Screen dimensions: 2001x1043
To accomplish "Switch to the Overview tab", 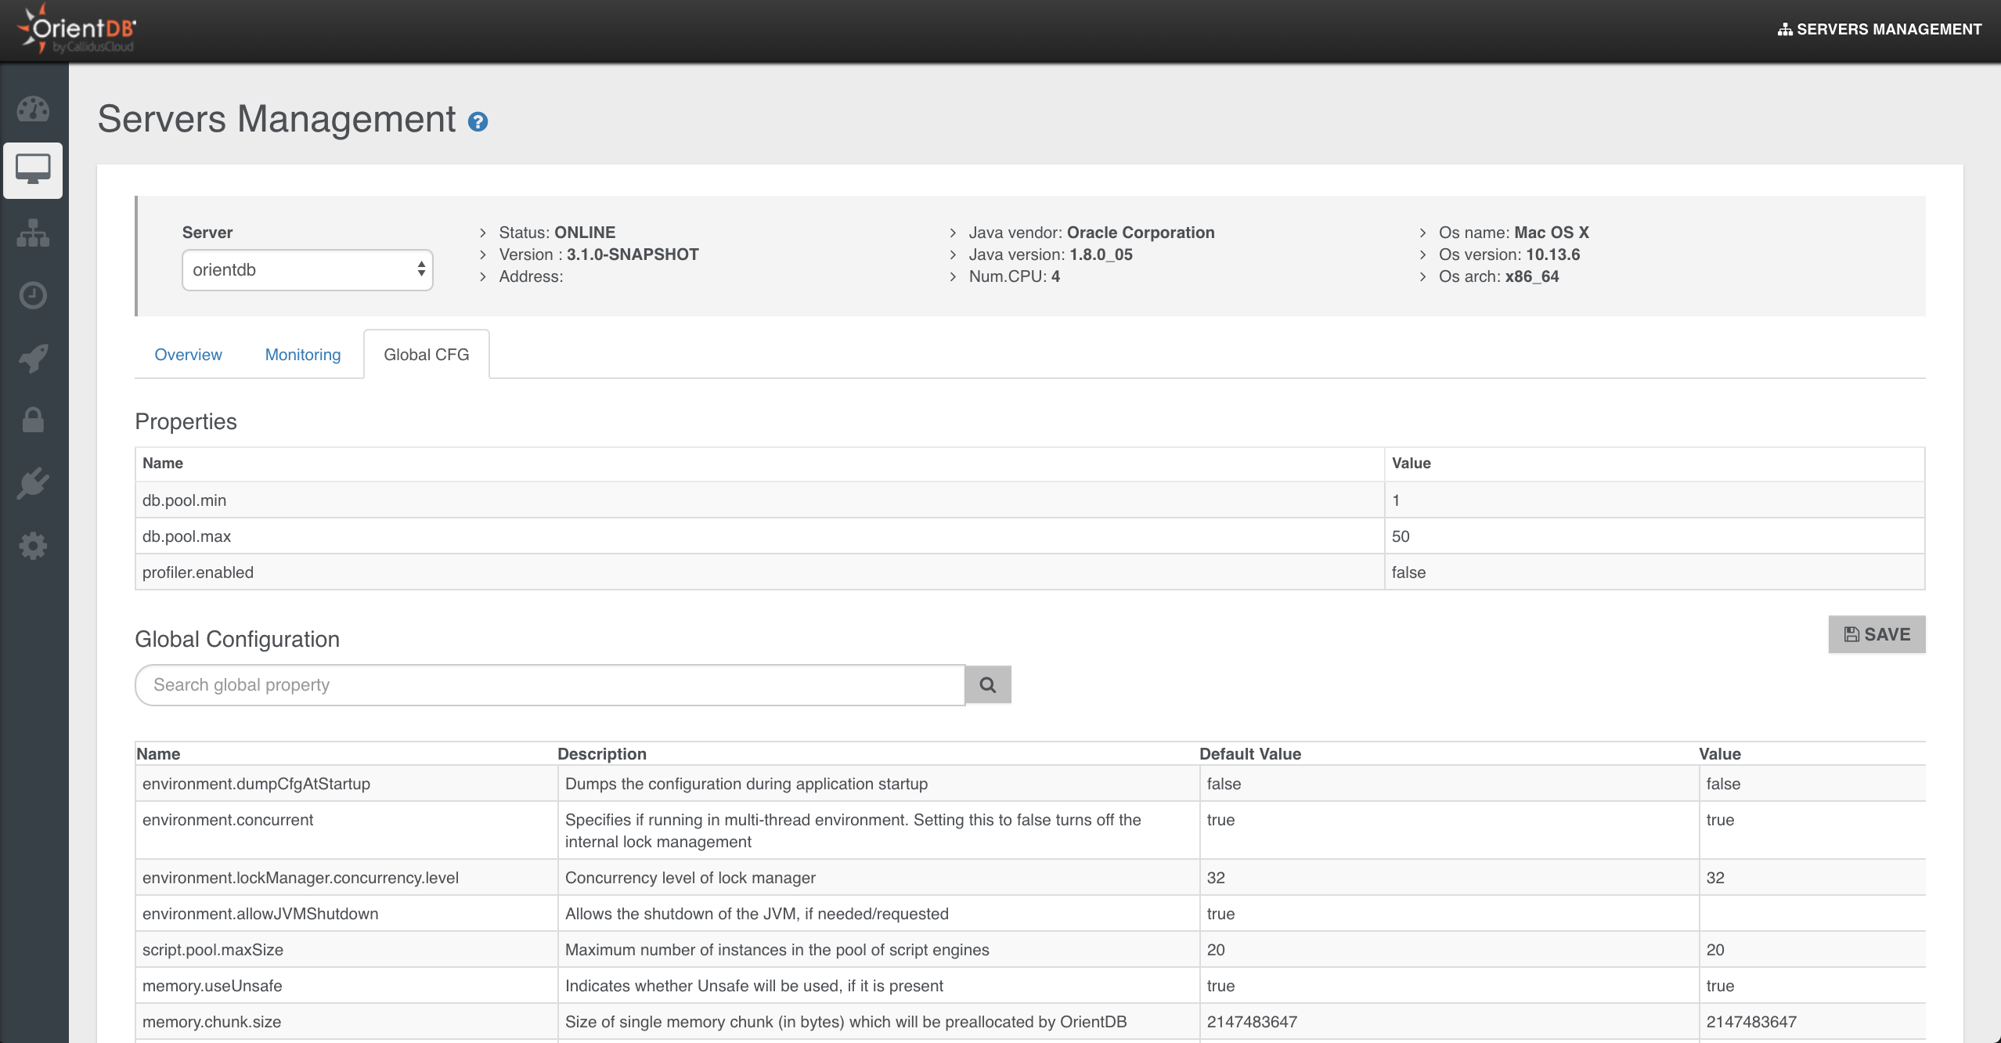I will [x=188, y=355].
